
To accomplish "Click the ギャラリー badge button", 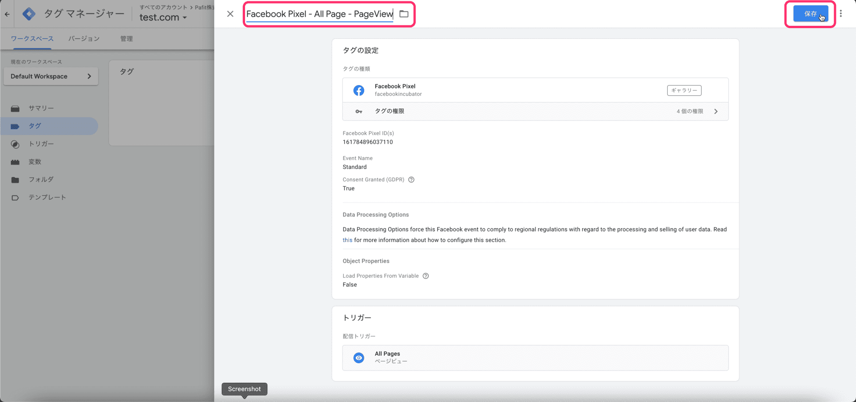I will pyautogui.click(x=684, y=90).
